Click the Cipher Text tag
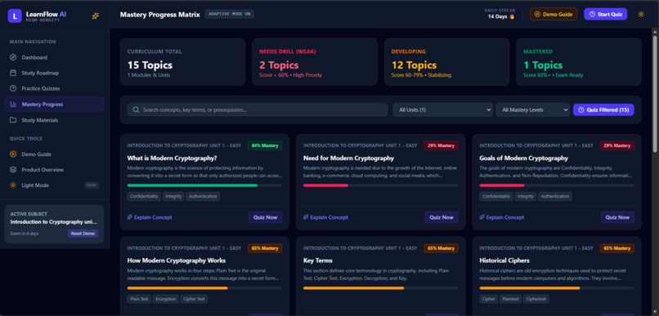The height and width of the screenshot is (316, 659). (x=194, y=299)
